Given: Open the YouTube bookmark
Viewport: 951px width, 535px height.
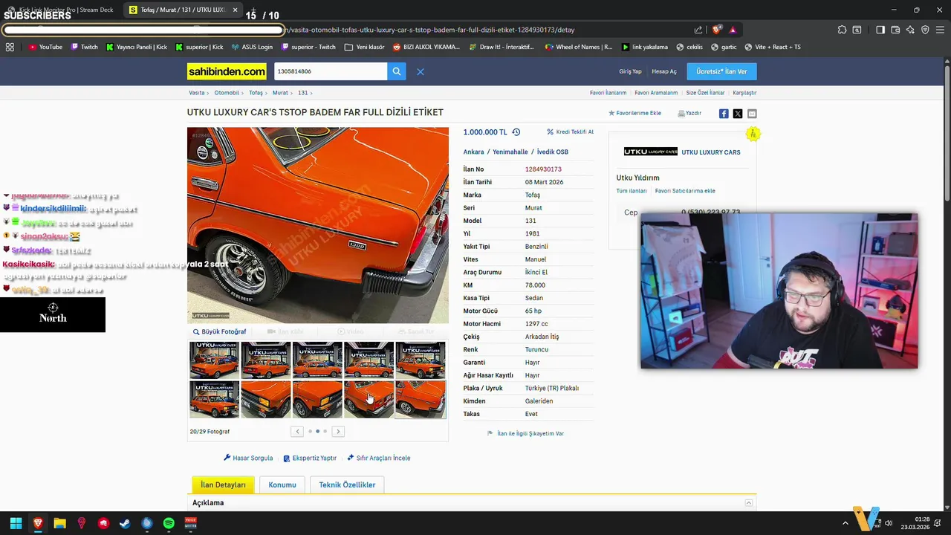Looking at the screenshot, I should tap(45, 47).
